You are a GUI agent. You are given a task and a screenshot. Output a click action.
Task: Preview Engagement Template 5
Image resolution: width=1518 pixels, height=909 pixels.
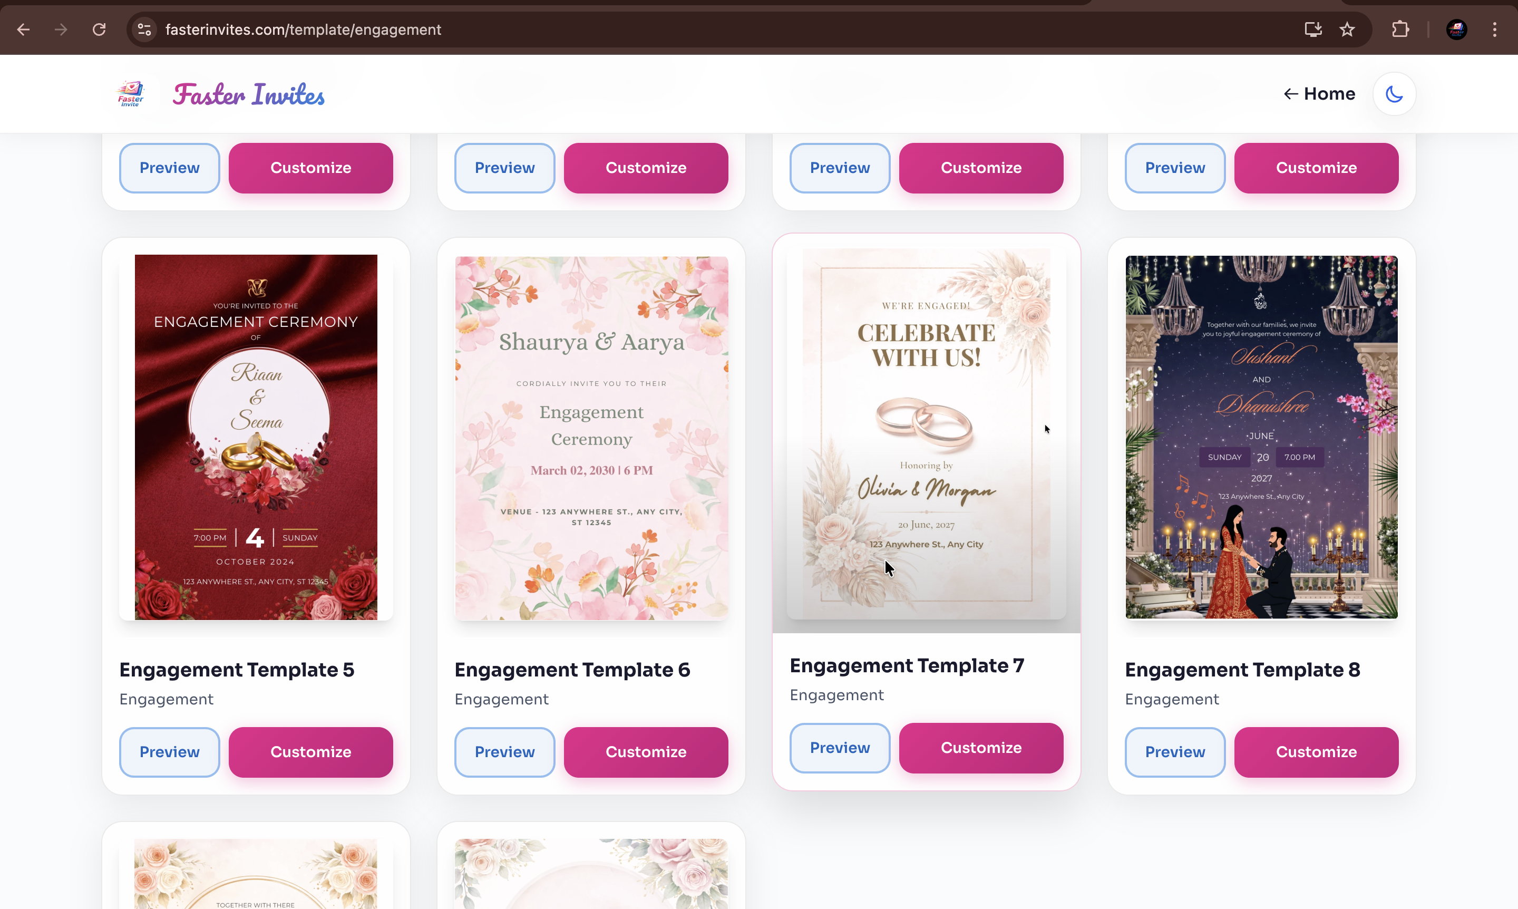[169, 752]
